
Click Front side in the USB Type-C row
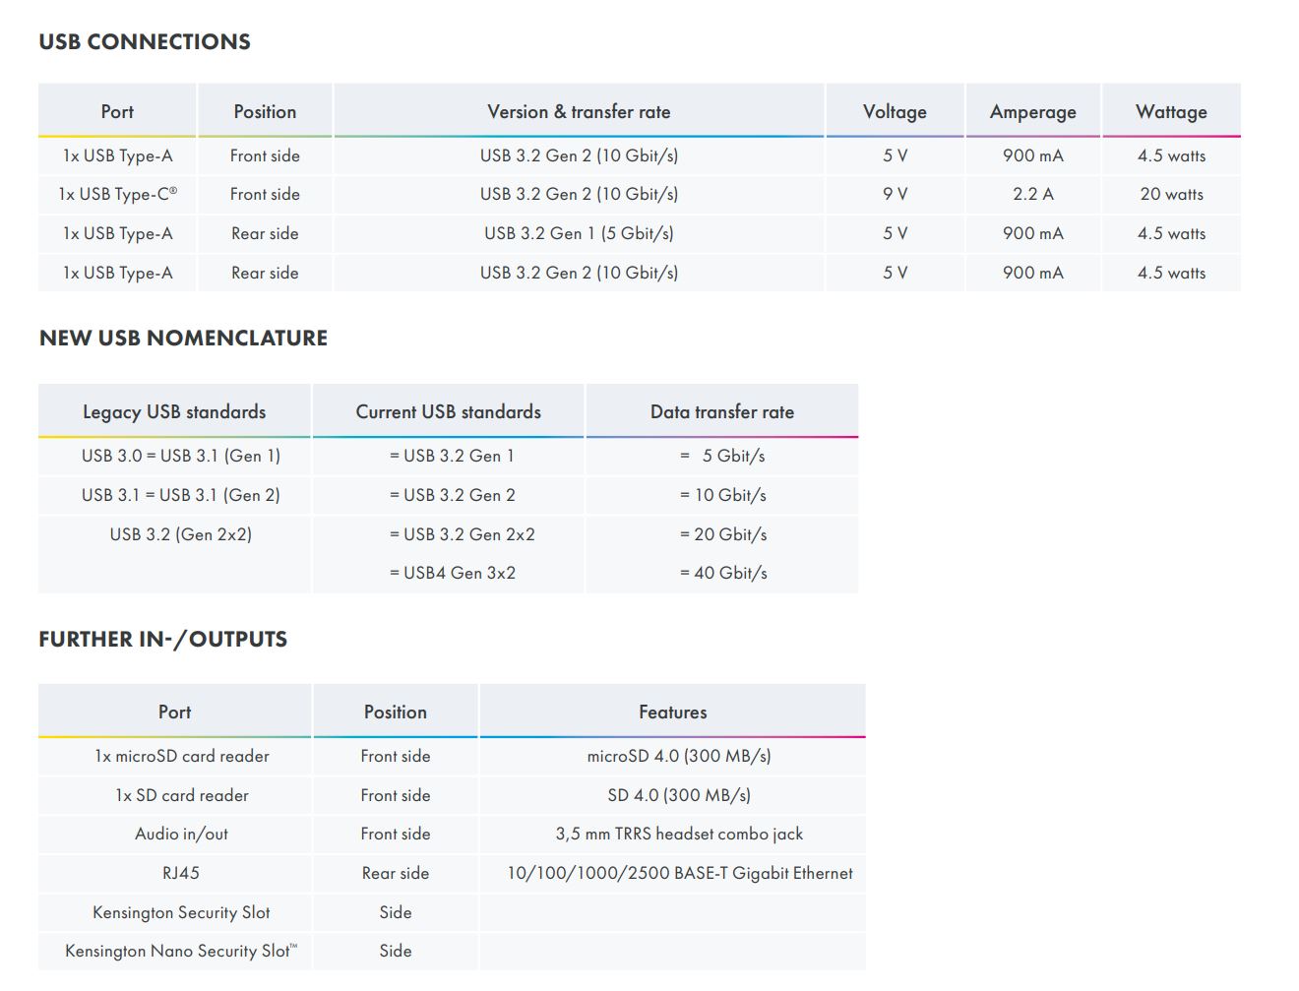click(x=265, y=194)
